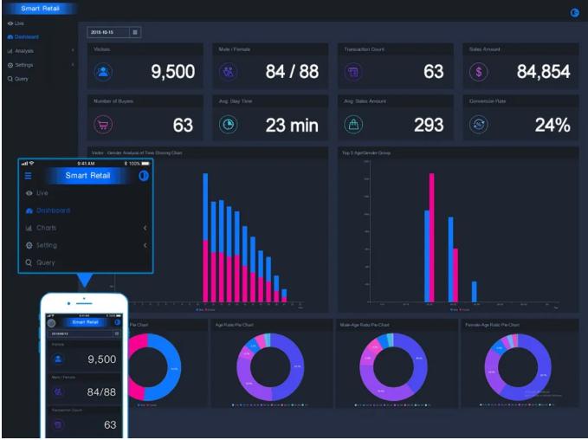588x440 pixels.
Task: Click the Transaction Count icon
Action: 353,73
